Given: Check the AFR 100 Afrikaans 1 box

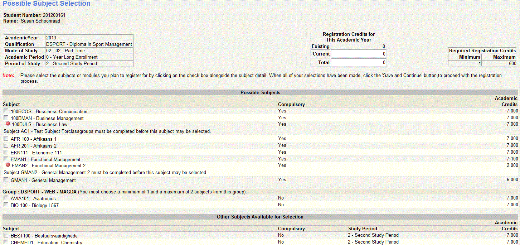Looking at the screenshot, I should pos(6,138).
